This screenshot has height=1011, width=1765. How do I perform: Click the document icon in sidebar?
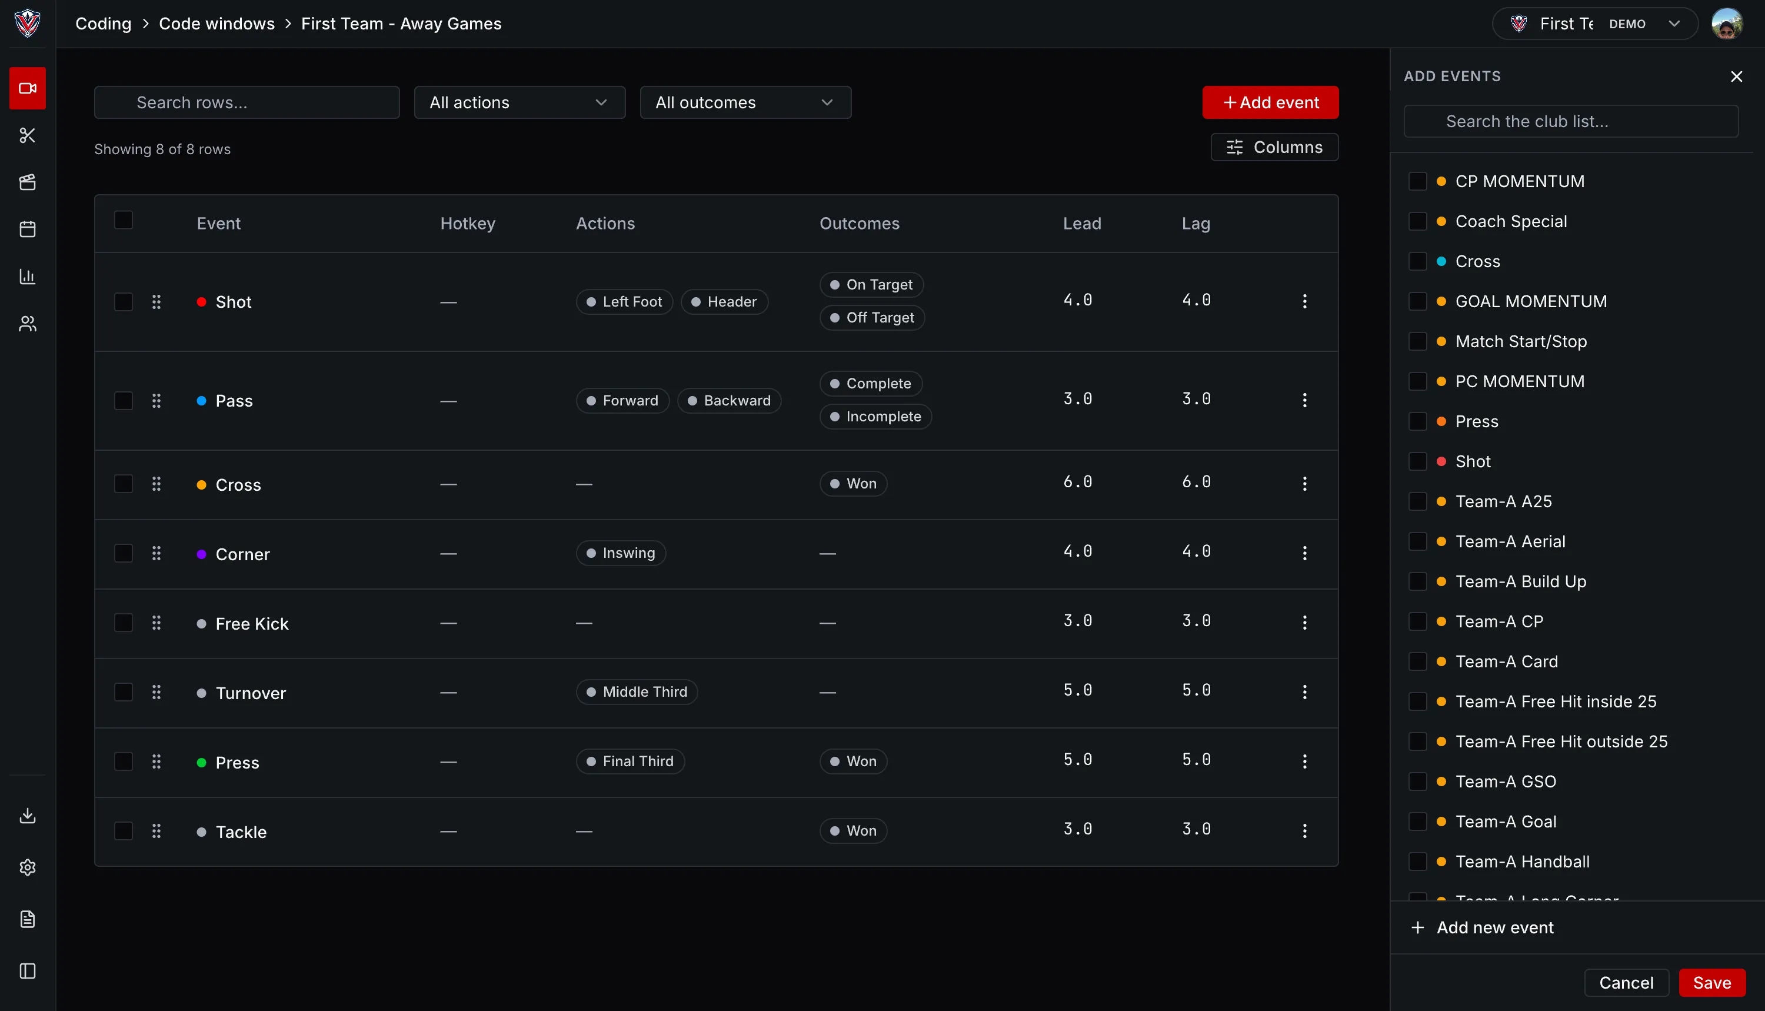28,919
